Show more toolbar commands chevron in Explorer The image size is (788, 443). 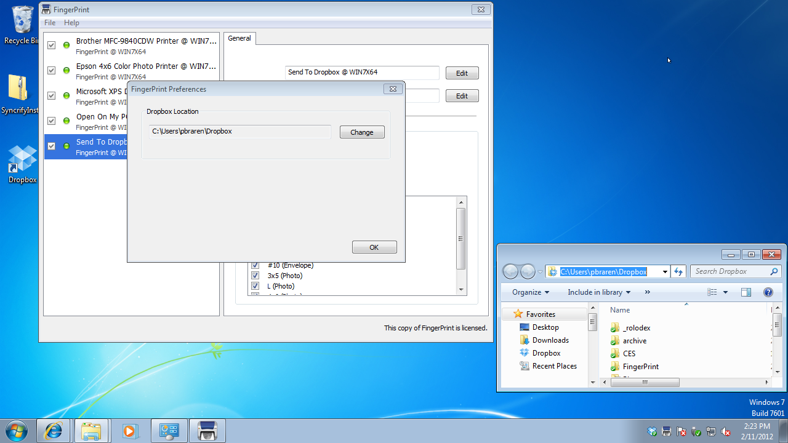point(647,292)
